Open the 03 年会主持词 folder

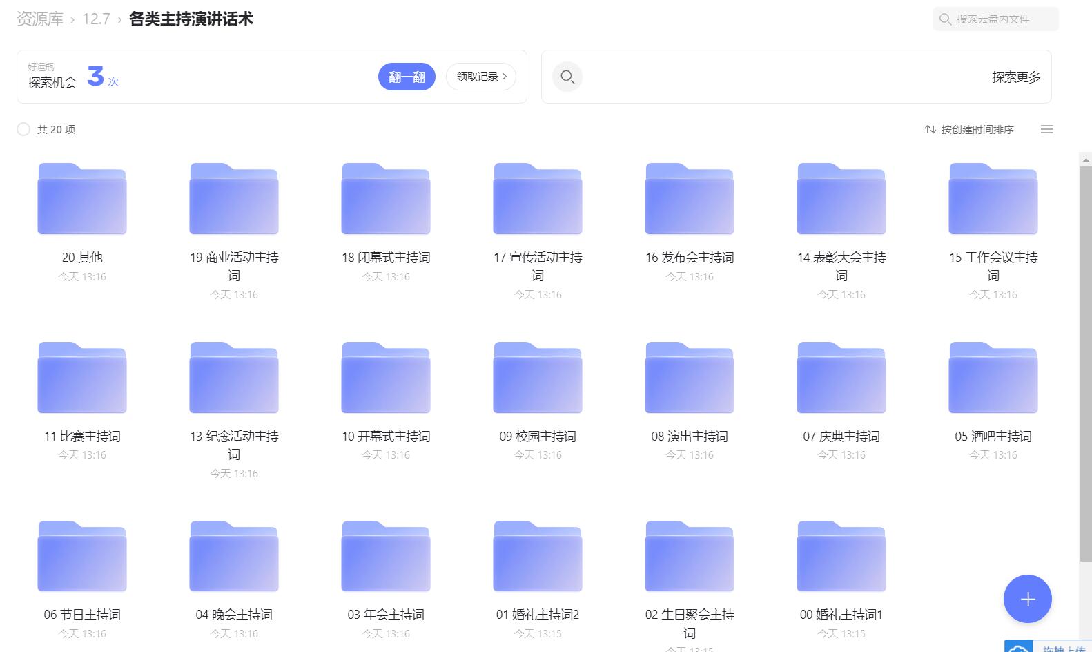coord(386,557)
